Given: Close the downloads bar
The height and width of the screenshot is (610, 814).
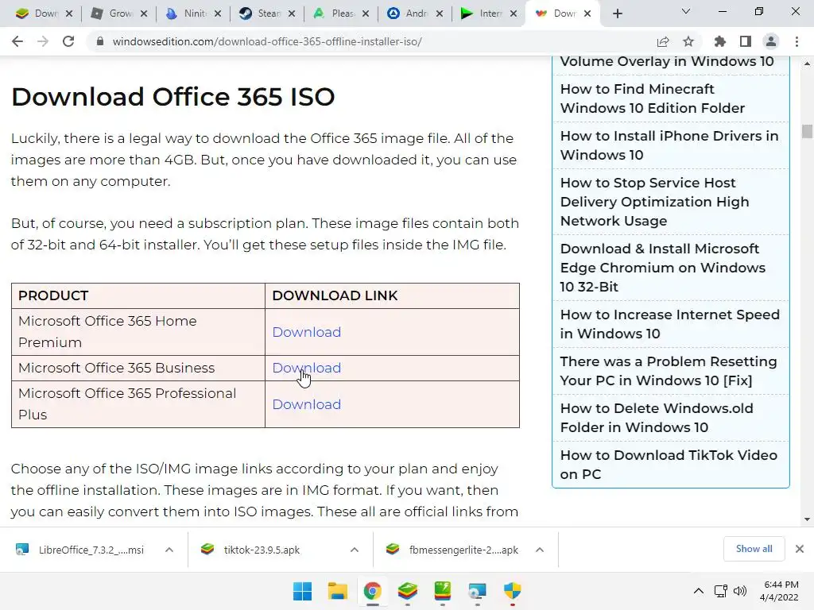Looking at the screenshot, I should coord(800,549).
